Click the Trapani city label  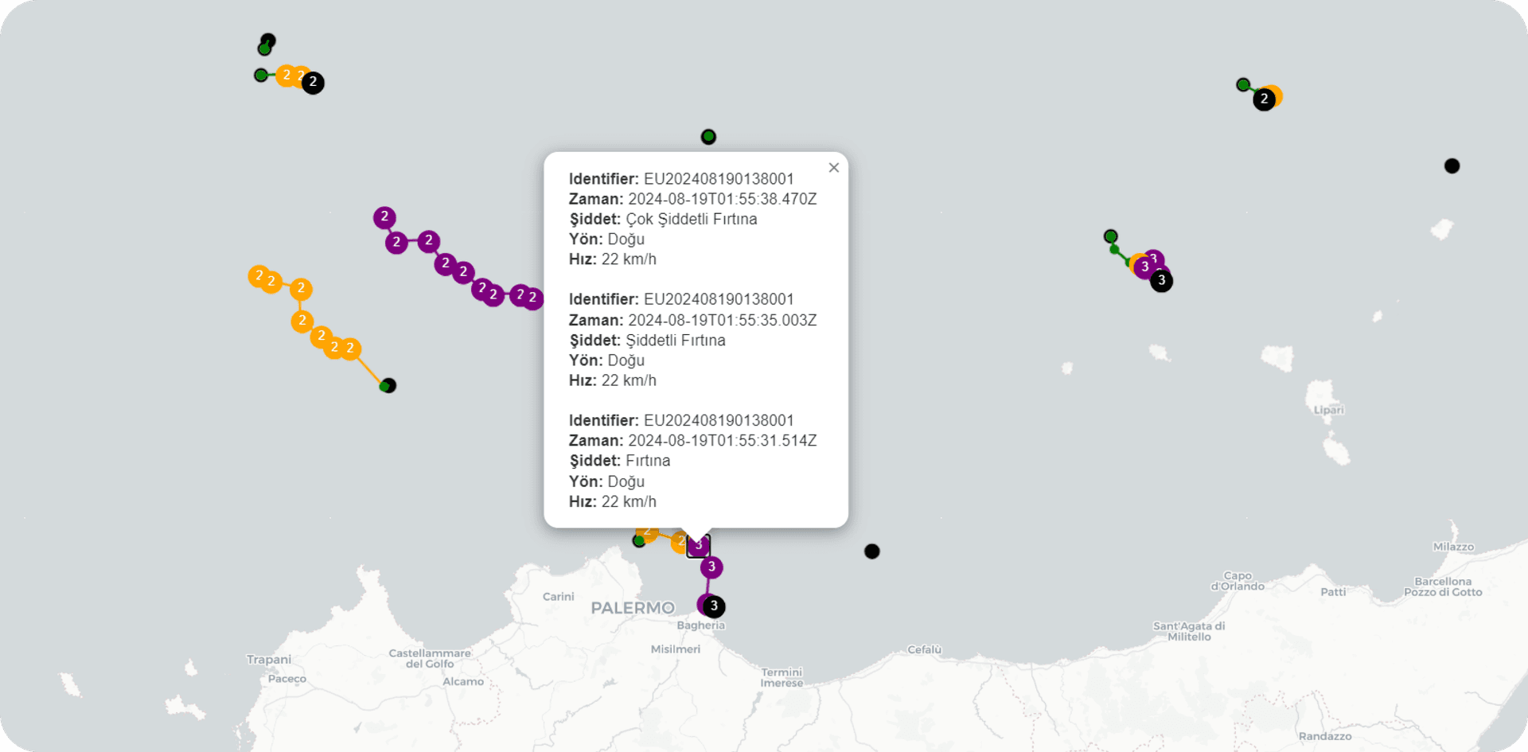[x=269, y=660]
